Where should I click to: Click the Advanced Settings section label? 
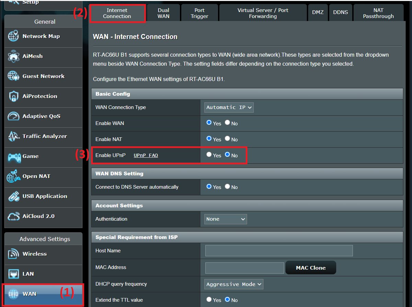point(45,239)
